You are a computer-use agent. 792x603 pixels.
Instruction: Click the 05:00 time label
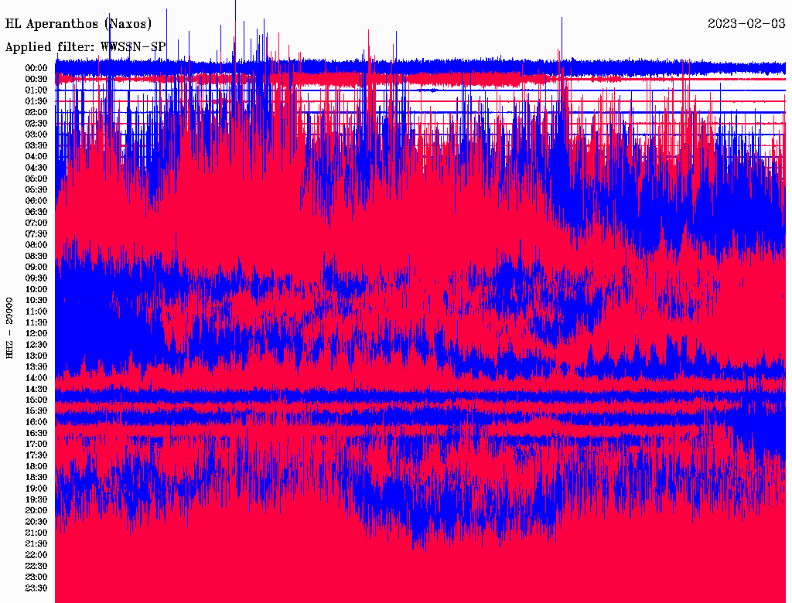36,179
